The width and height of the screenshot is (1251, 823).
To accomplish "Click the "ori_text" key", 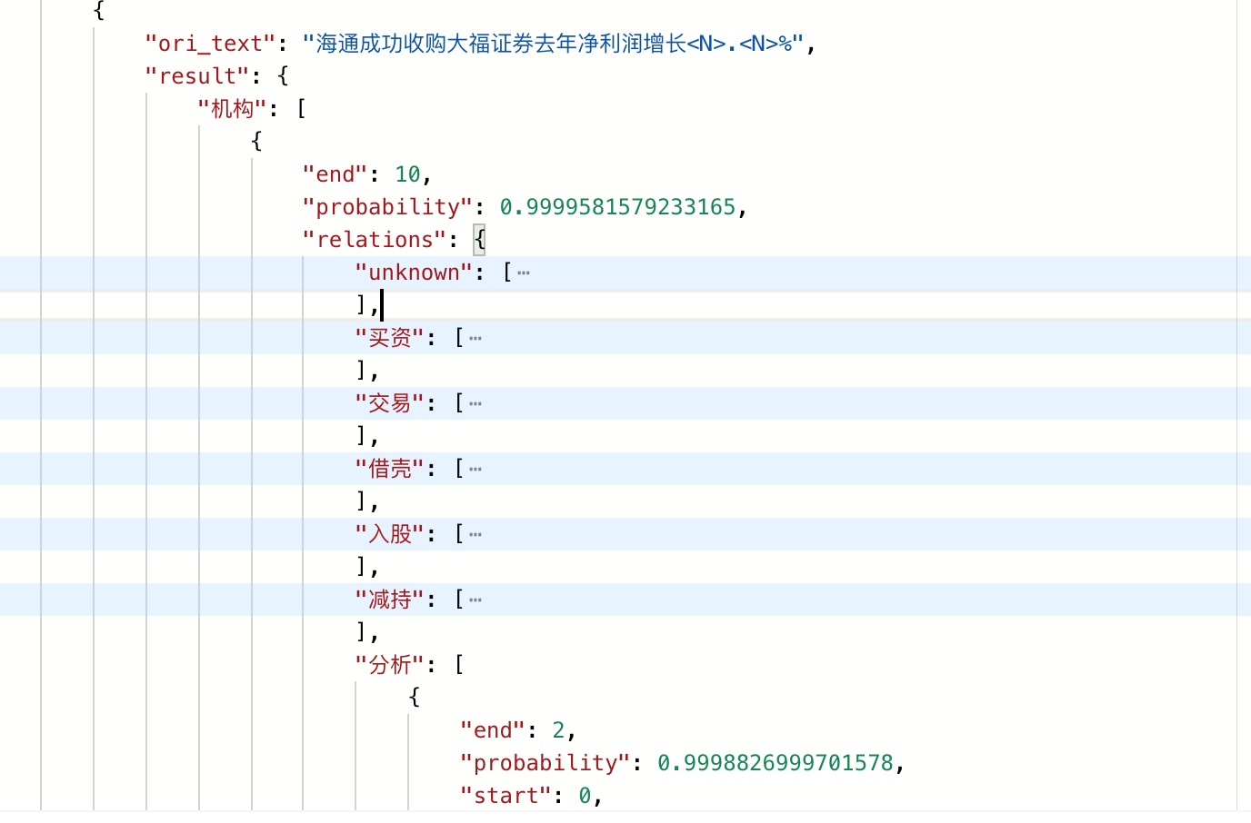I will click(210, 44).
